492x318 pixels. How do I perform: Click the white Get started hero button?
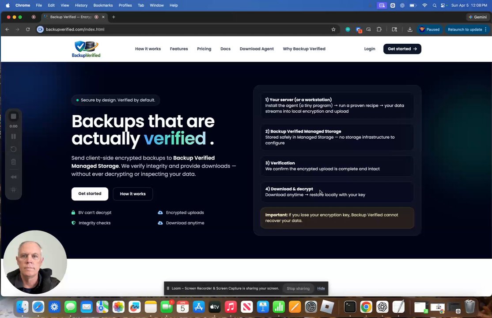pos(90,194)
